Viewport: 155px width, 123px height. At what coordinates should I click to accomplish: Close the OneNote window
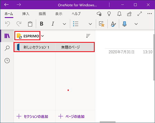tap(148, 5)
